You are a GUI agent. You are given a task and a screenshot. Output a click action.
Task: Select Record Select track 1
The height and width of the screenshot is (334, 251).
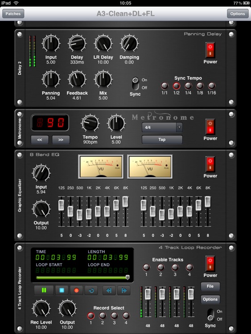(91, 315)
